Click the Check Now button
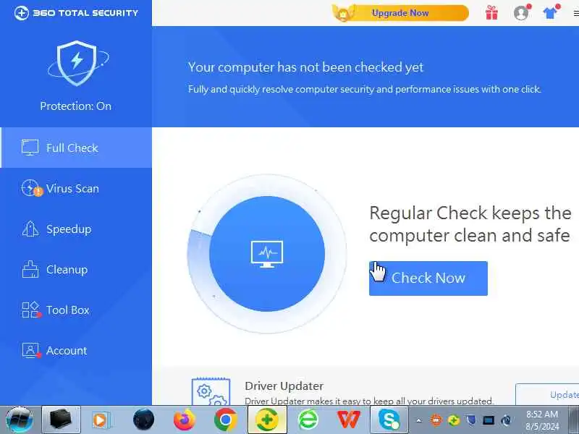The image size is (579, 434). click(428, 278)
